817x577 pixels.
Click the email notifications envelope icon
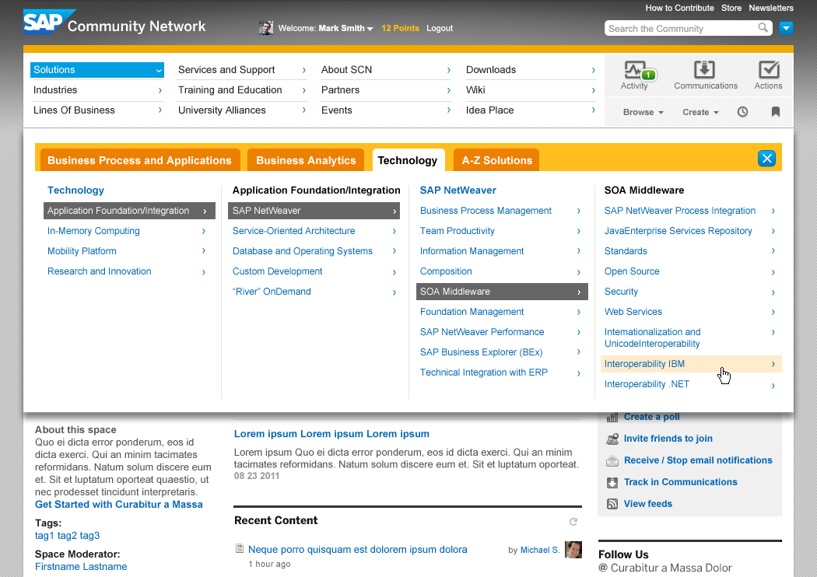612,461
